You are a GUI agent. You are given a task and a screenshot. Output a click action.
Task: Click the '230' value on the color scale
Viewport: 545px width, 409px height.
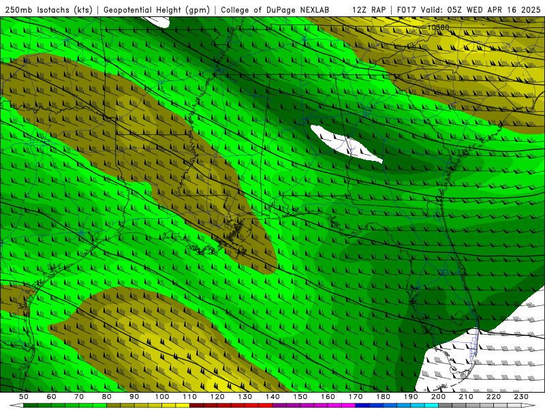point(521,397)
